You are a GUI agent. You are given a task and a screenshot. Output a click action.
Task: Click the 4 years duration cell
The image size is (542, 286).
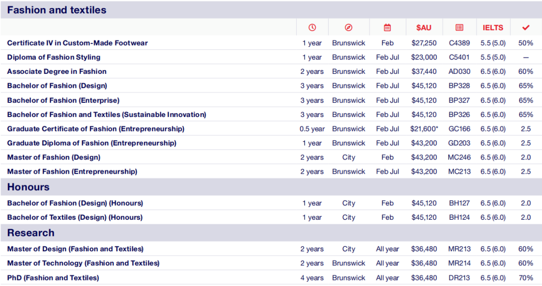(312, 277)
